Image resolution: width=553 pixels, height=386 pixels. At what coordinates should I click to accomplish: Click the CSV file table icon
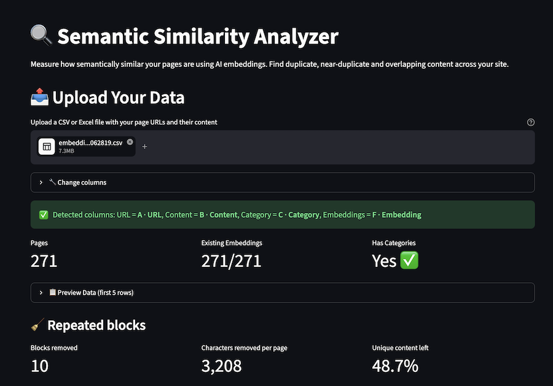(47, 147)
